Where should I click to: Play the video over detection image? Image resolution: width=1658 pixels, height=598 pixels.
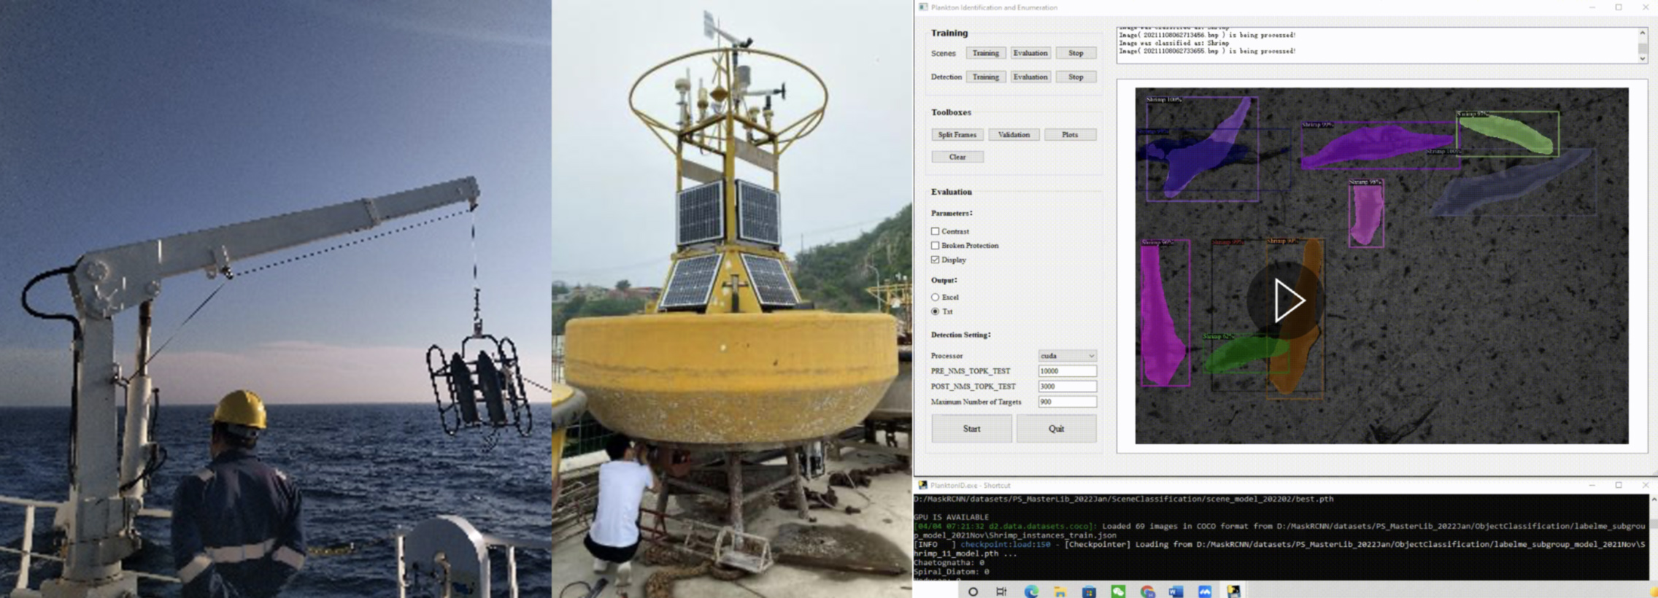coord(1287,300)
